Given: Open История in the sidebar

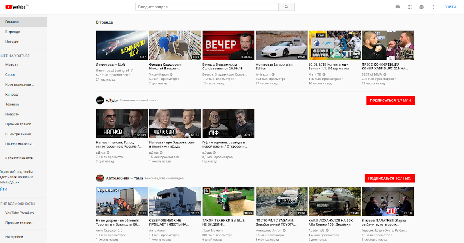Looking at the screenshot, I should (23, 42).
